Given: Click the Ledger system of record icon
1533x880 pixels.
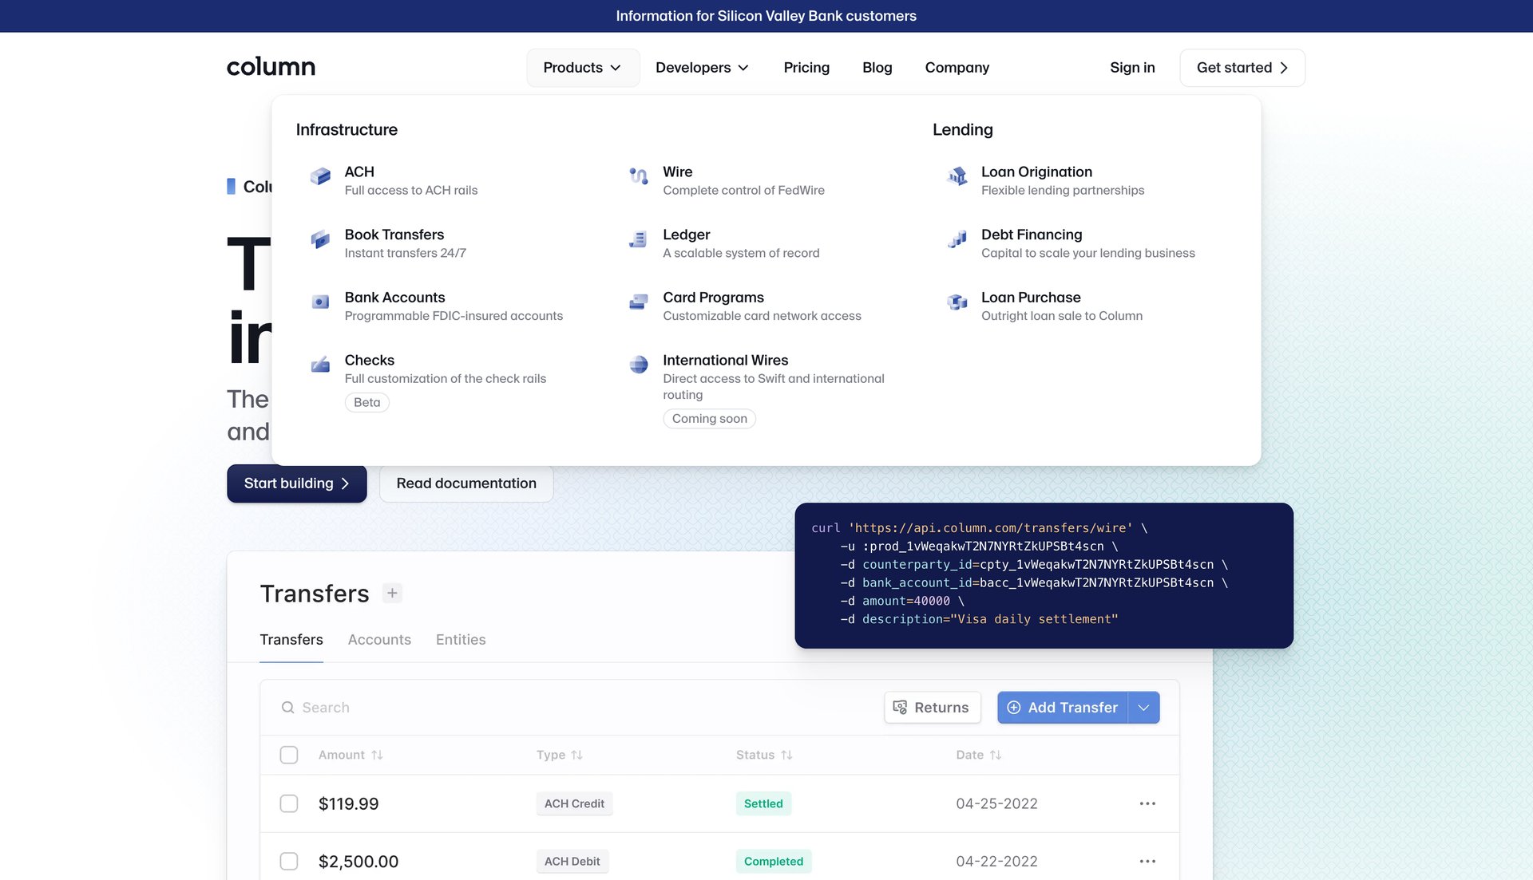Looking at the screenshot, I should click(x=638, y=239).
